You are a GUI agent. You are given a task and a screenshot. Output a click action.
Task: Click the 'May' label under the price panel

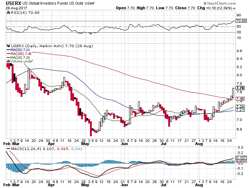pos(85,144)
